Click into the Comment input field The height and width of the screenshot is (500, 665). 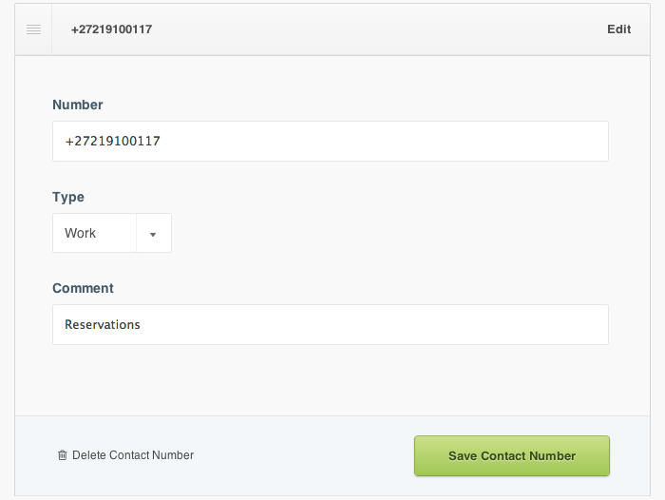[330, 325]
